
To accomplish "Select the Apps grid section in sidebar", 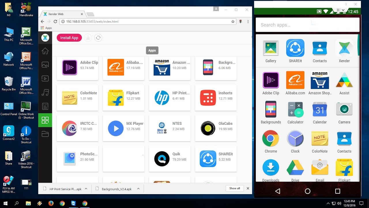I will [45, 120].
